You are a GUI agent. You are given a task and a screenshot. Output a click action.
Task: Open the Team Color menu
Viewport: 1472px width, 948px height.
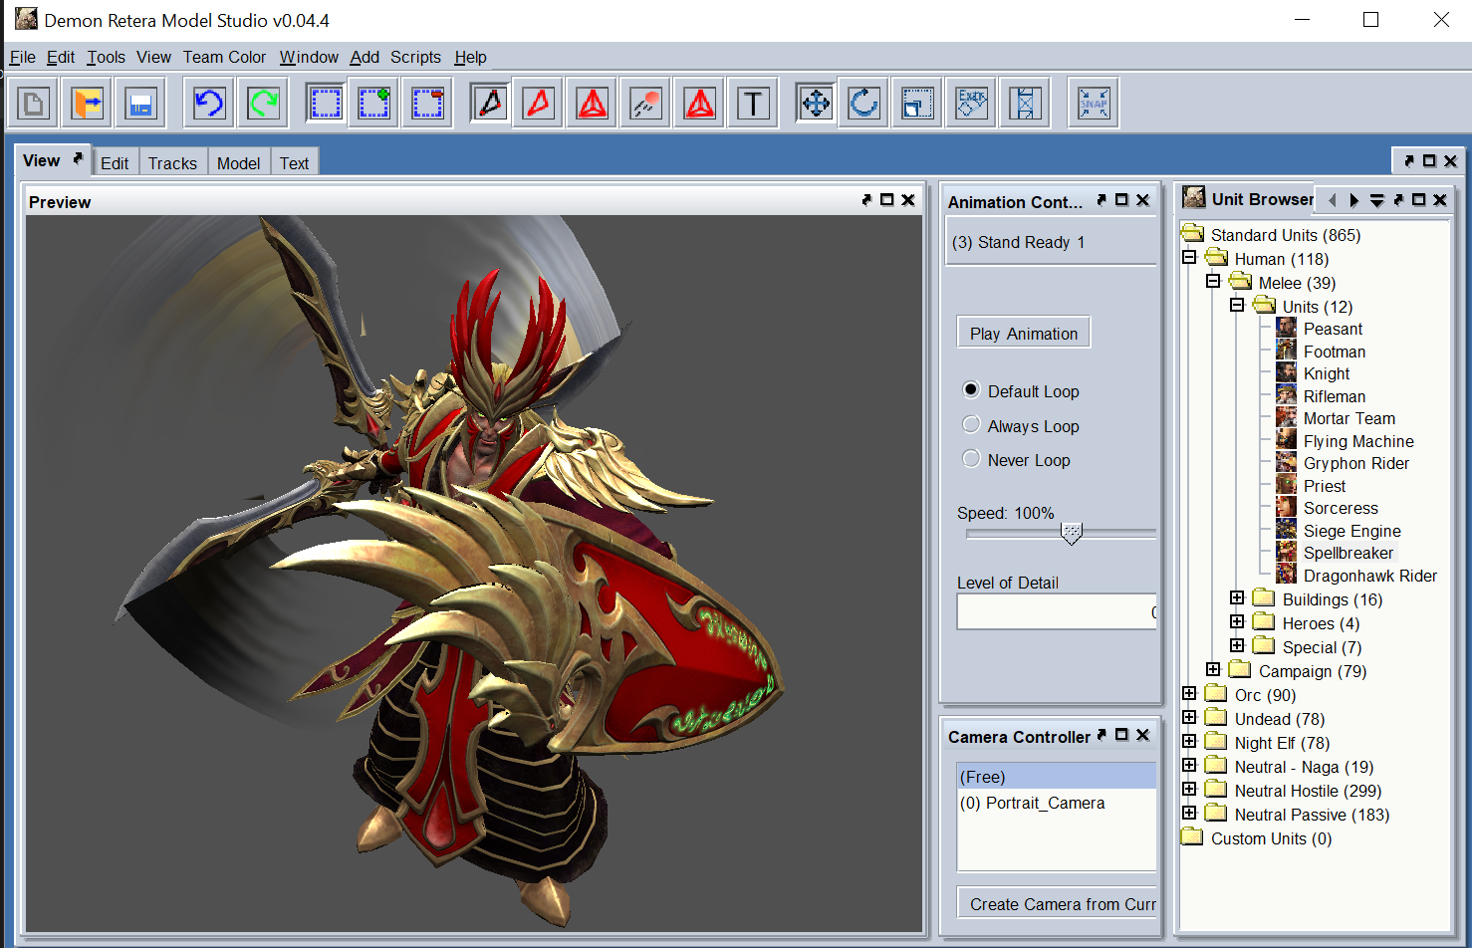pos(224,57)
